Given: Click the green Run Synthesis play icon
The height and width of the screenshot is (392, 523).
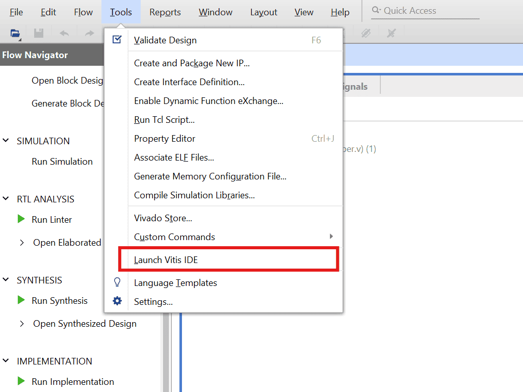Looking at the screenshot, I should tap(21, 300).
